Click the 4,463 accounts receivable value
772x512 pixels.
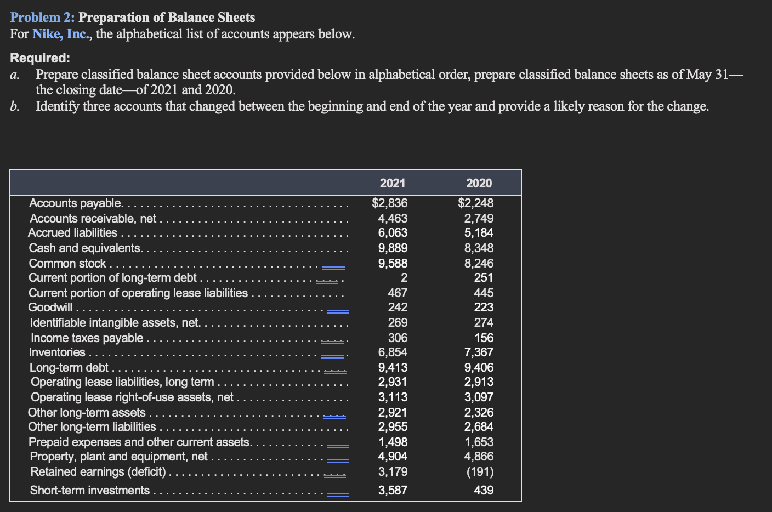tap(393, 218)
